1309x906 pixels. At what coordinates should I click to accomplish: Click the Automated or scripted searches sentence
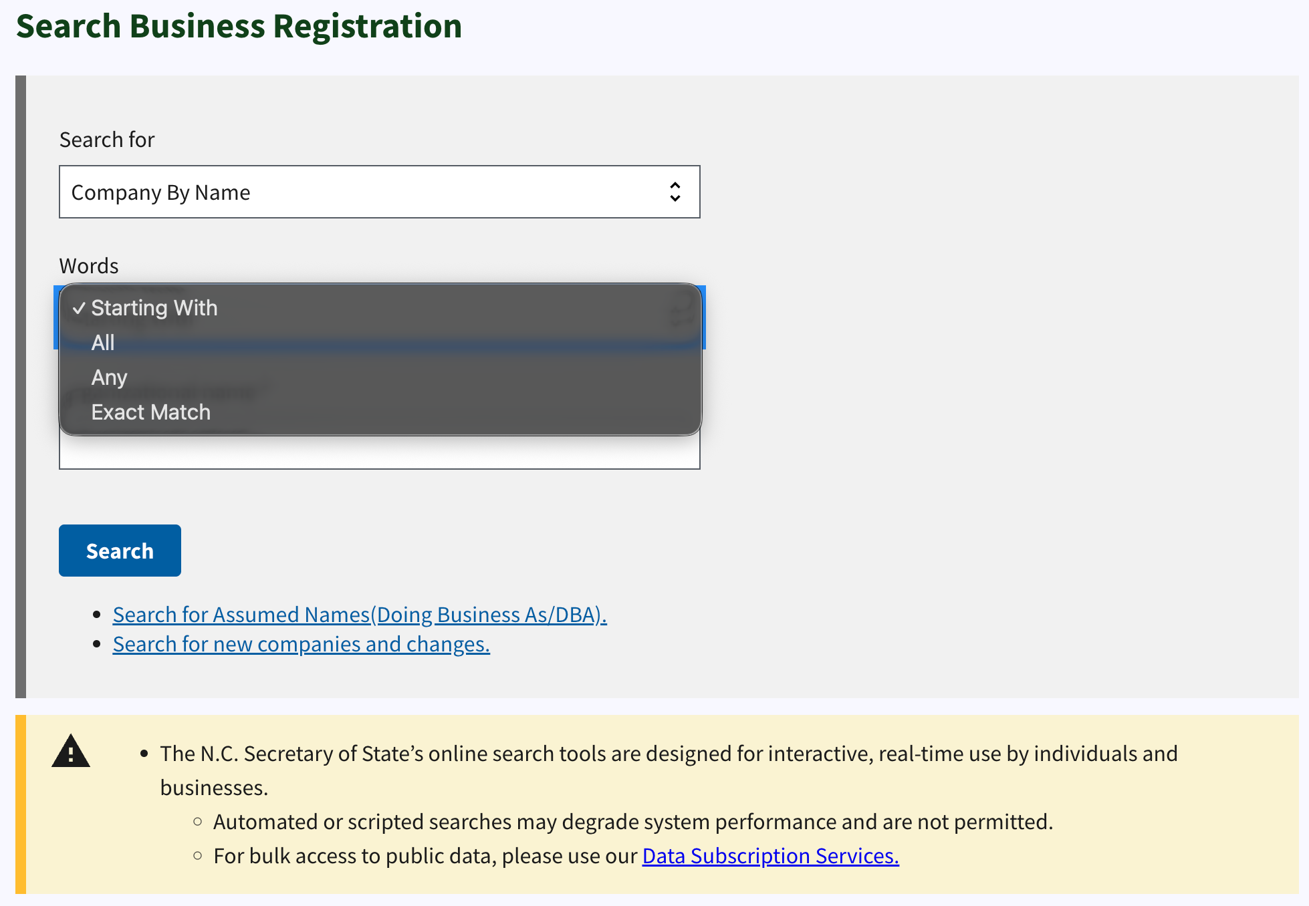(633, 821)
